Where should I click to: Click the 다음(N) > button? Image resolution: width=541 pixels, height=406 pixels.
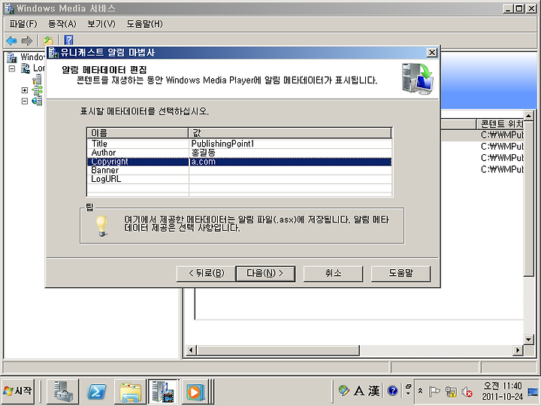click(x=265, y=274)
